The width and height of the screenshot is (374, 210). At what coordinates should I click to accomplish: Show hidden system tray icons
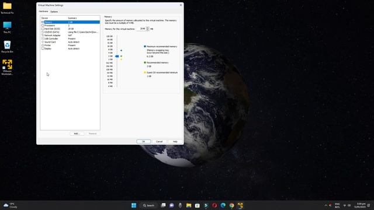[x=326, y=205]
